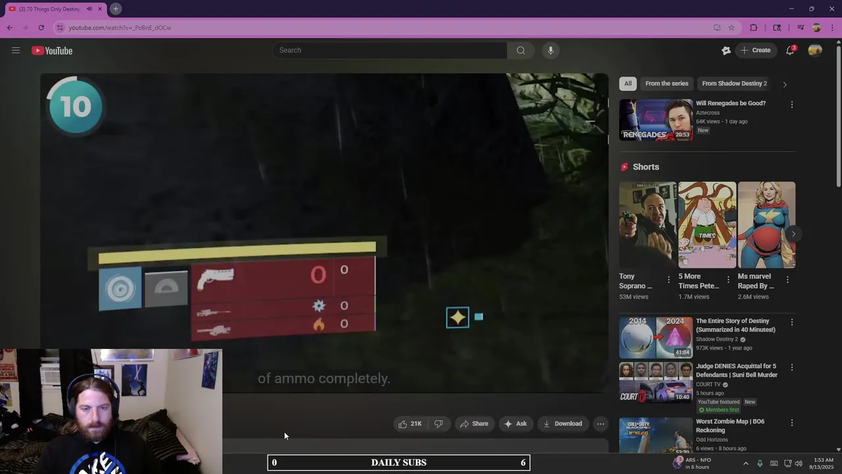Open options for Entire Story of Destiny video
Screen dimensions: 842x474
coord(791,323)
